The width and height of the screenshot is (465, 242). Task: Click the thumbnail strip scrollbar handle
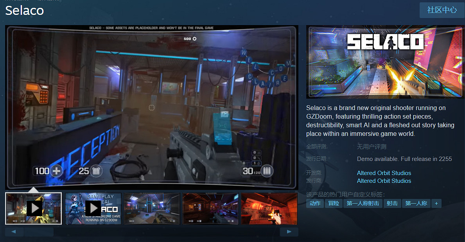[x=39, y=232]
